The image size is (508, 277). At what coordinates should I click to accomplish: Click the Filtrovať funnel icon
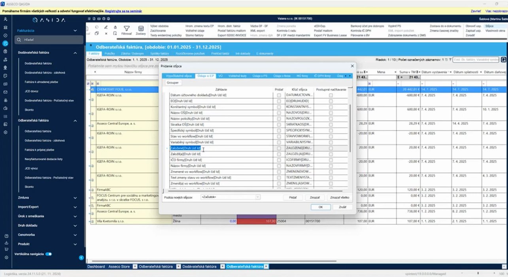click(127, 28)
